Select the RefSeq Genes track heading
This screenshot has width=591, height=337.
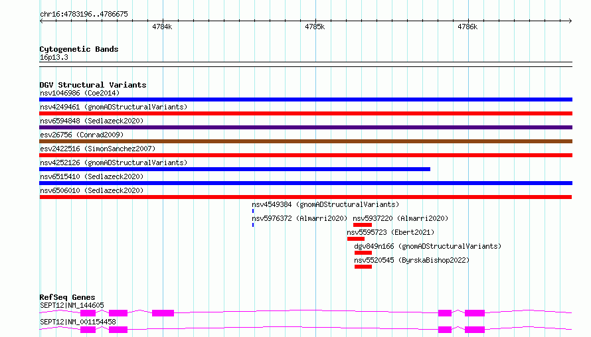[x=67, y=297]
